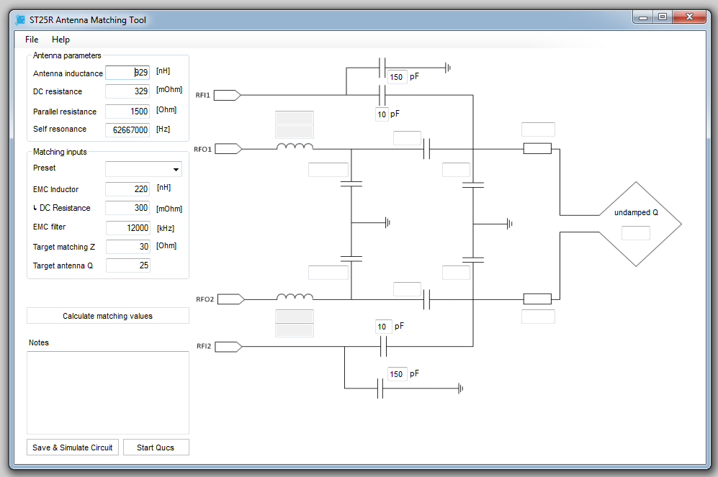
Task: Click the Antenna inductance input field
Action: (x=127, y=73)
